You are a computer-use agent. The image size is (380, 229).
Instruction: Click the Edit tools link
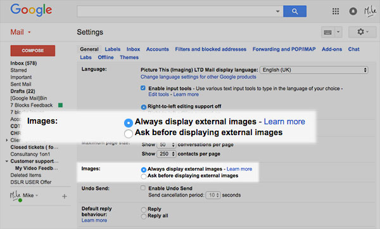pos(158,95)
